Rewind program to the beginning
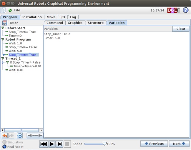191x150 pixels. [x=44, y=144]
